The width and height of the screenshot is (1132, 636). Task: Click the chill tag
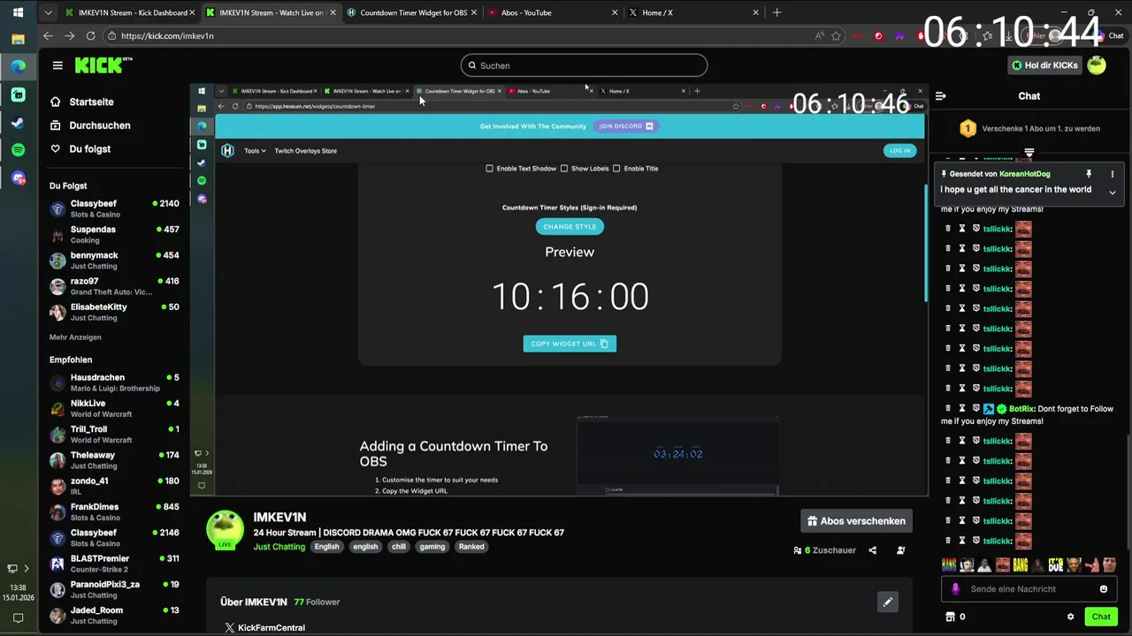tap(399, 547)
